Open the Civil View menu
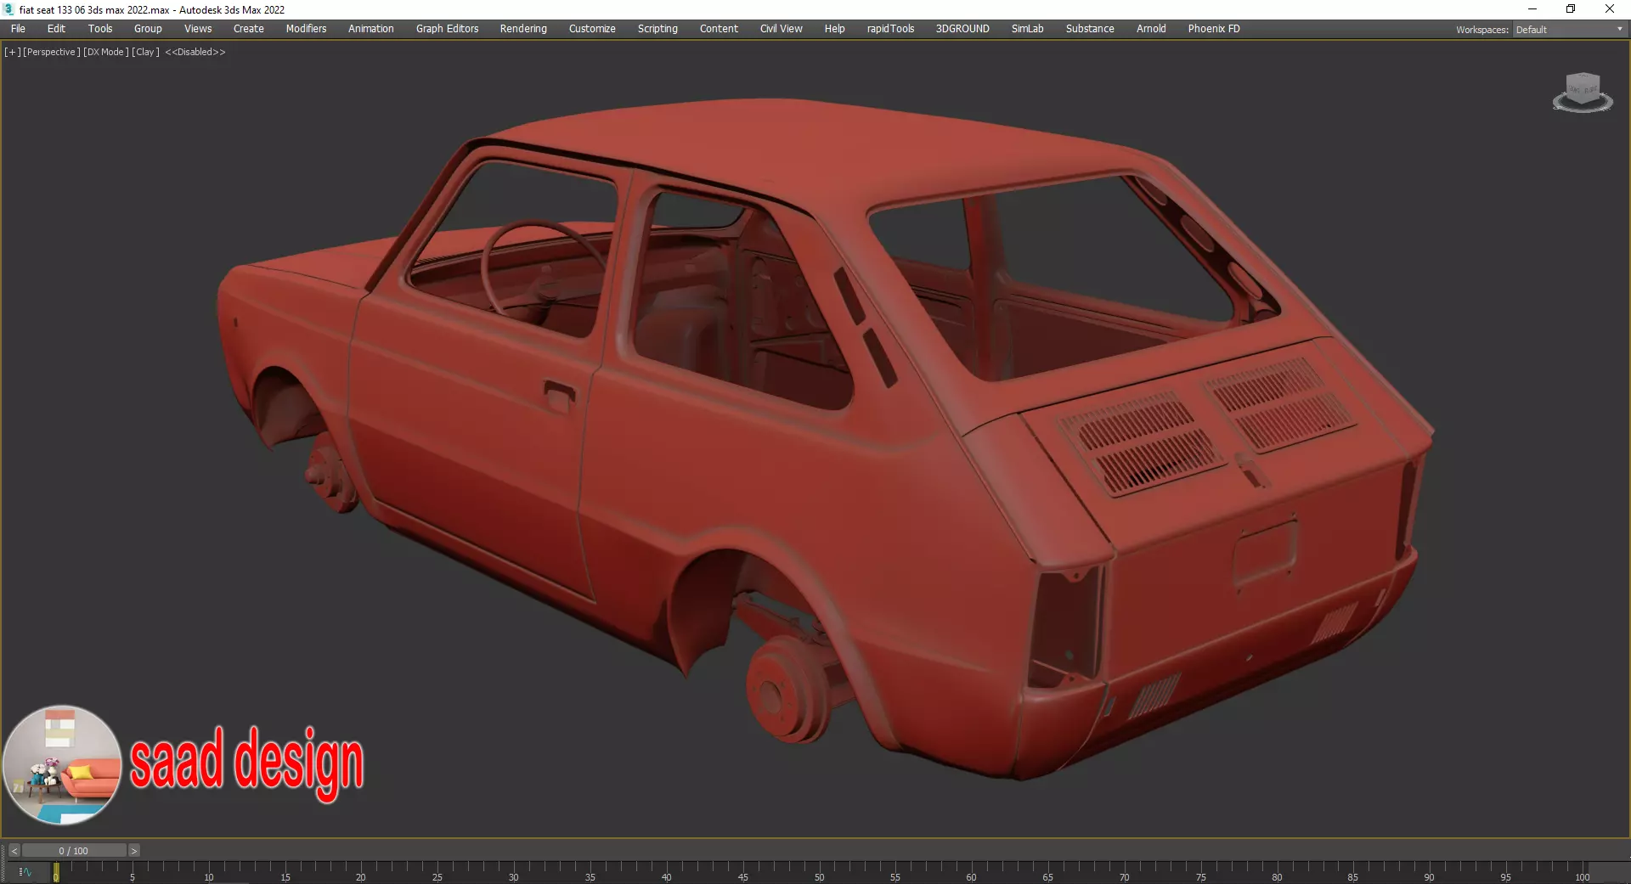The image size is (1631, 884). pos(781,28)
